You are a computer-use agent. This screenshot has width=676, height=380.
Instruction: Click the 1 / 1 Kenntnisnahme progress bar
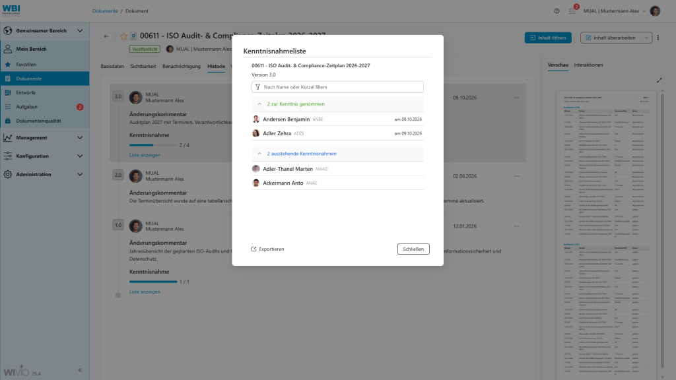click(x=153, y=282)
